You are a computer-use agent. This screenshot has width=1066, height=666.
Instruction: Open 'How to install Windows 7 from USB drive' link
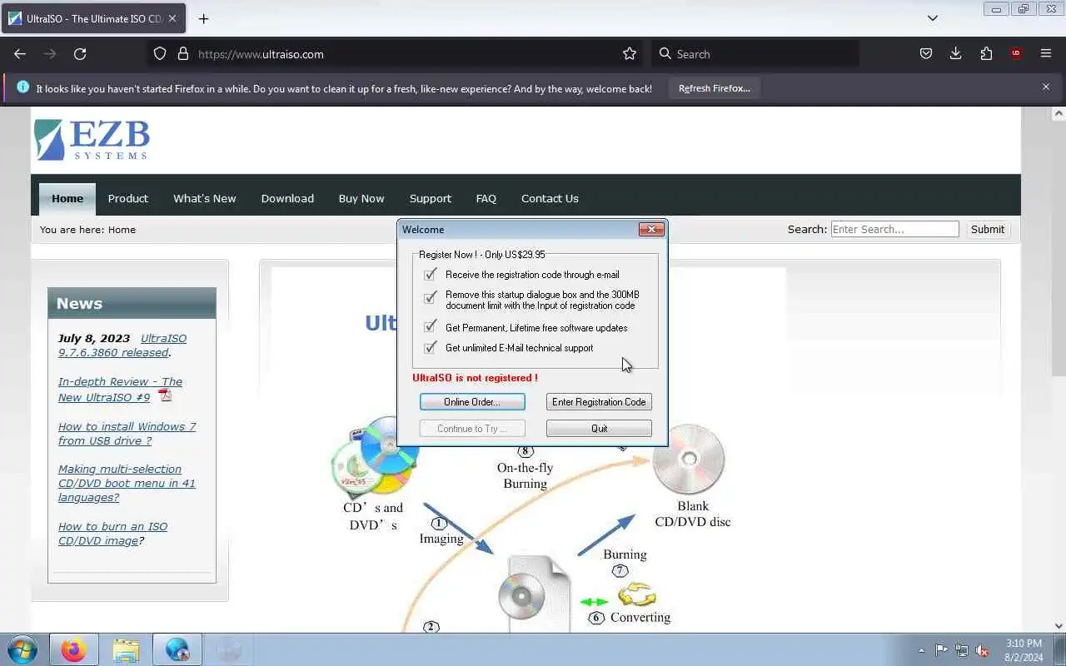tap(127, 434)
